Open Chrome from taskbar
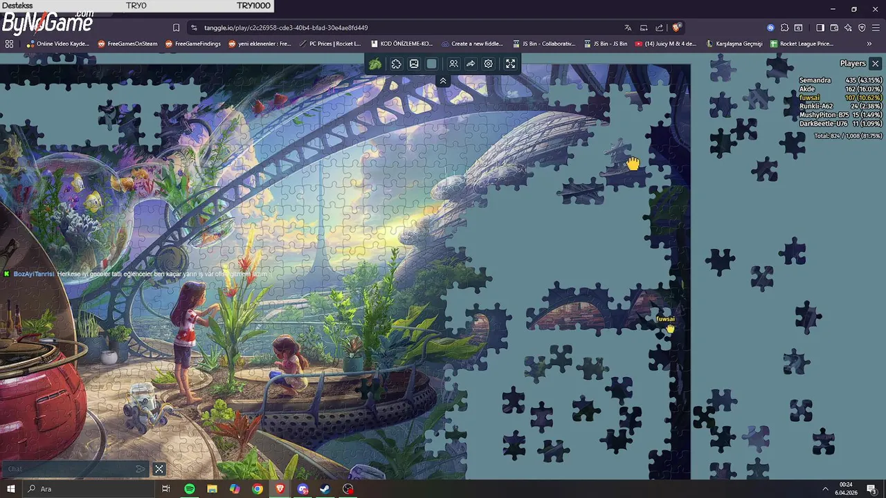Image resolution: width=886 pixels, height=498 pixels. (x=257, y=489)
